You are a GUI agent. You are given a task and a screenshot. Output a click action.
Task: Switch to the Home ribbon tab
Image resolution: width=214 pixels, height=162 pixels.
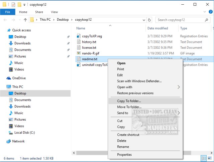[23, 12]
